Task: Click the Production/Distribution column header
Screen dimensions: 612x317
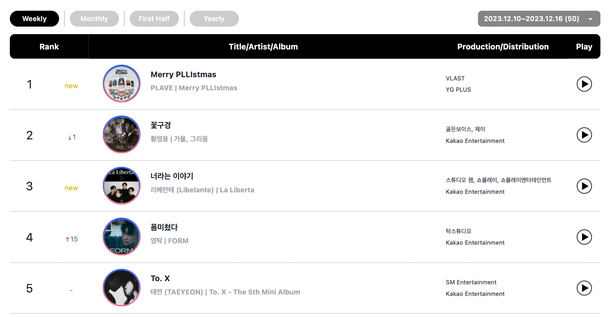Action: 503,47
